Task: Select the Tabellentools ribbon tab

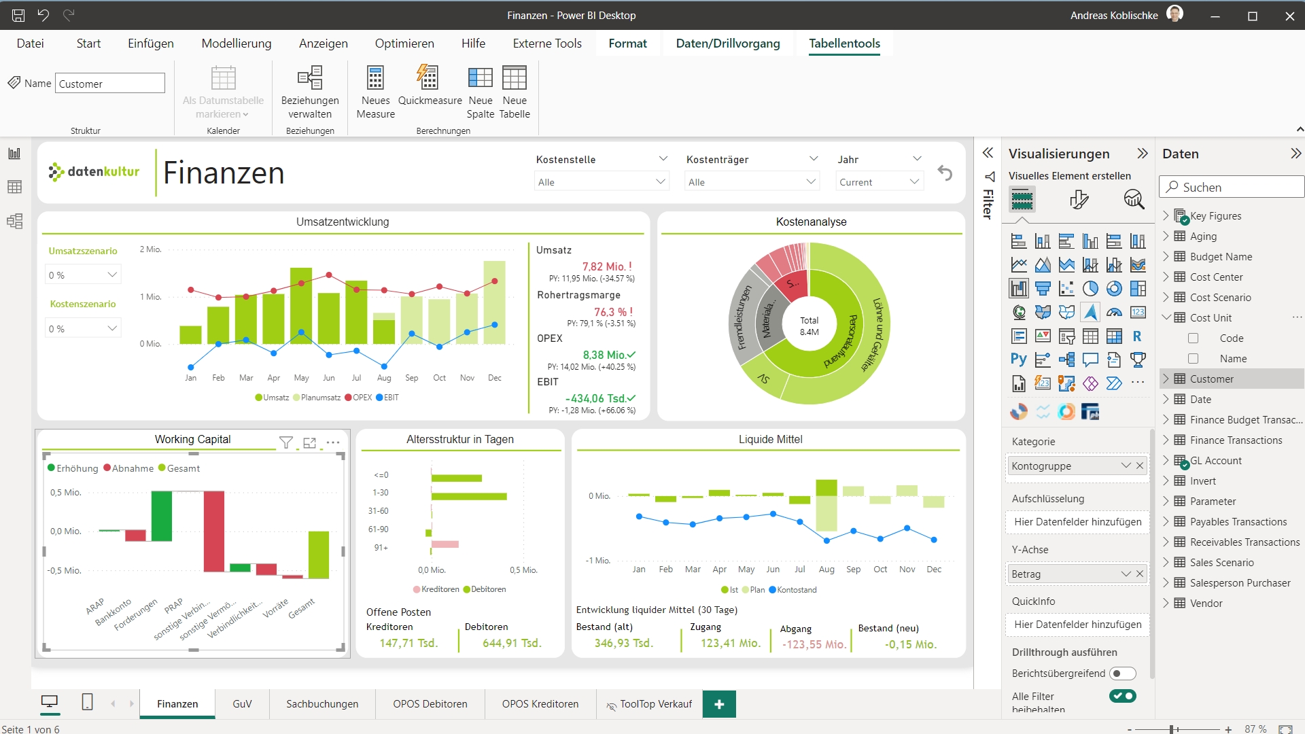Action: (x=843, y=43)
